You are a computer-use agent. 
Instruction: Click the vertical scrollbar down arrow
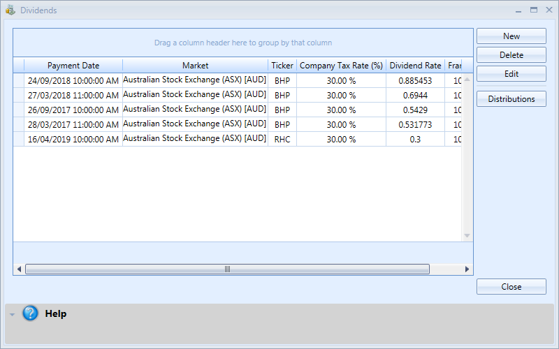tap(467, 236)
